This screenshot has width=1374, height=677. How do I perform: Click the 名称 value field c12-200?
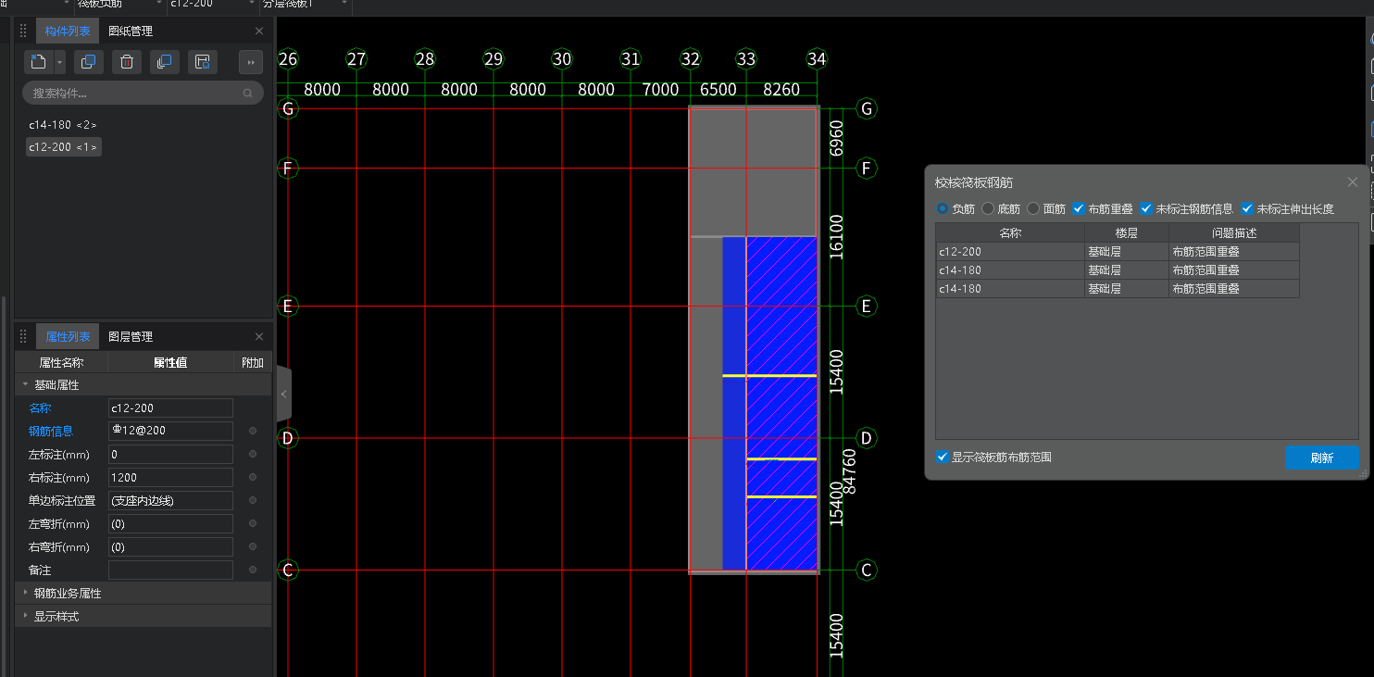pyautogui.click(x=170, y=407)
